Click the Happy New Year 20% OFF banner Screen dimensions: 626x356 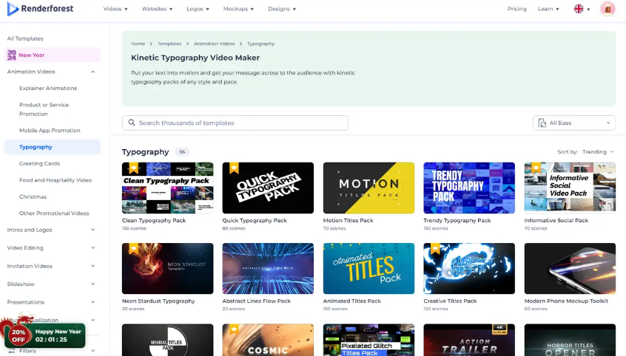coord(44,335)
